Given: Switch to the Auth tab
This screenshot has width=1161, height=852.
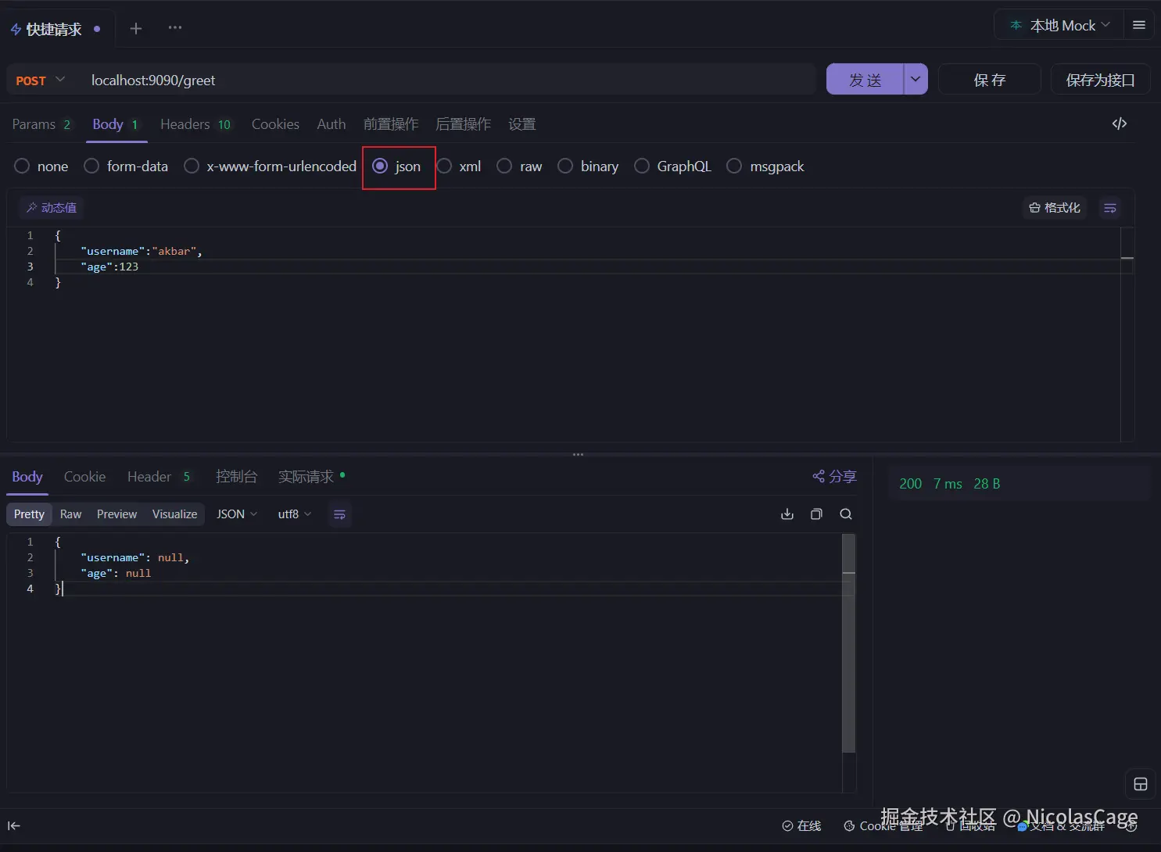Looking at the screenshot, I should (331, 124).
